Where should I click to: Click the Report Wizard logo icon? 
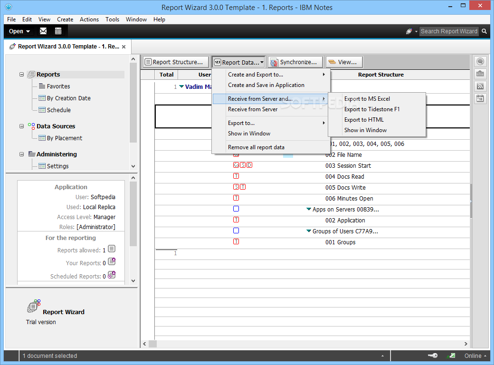34,306
